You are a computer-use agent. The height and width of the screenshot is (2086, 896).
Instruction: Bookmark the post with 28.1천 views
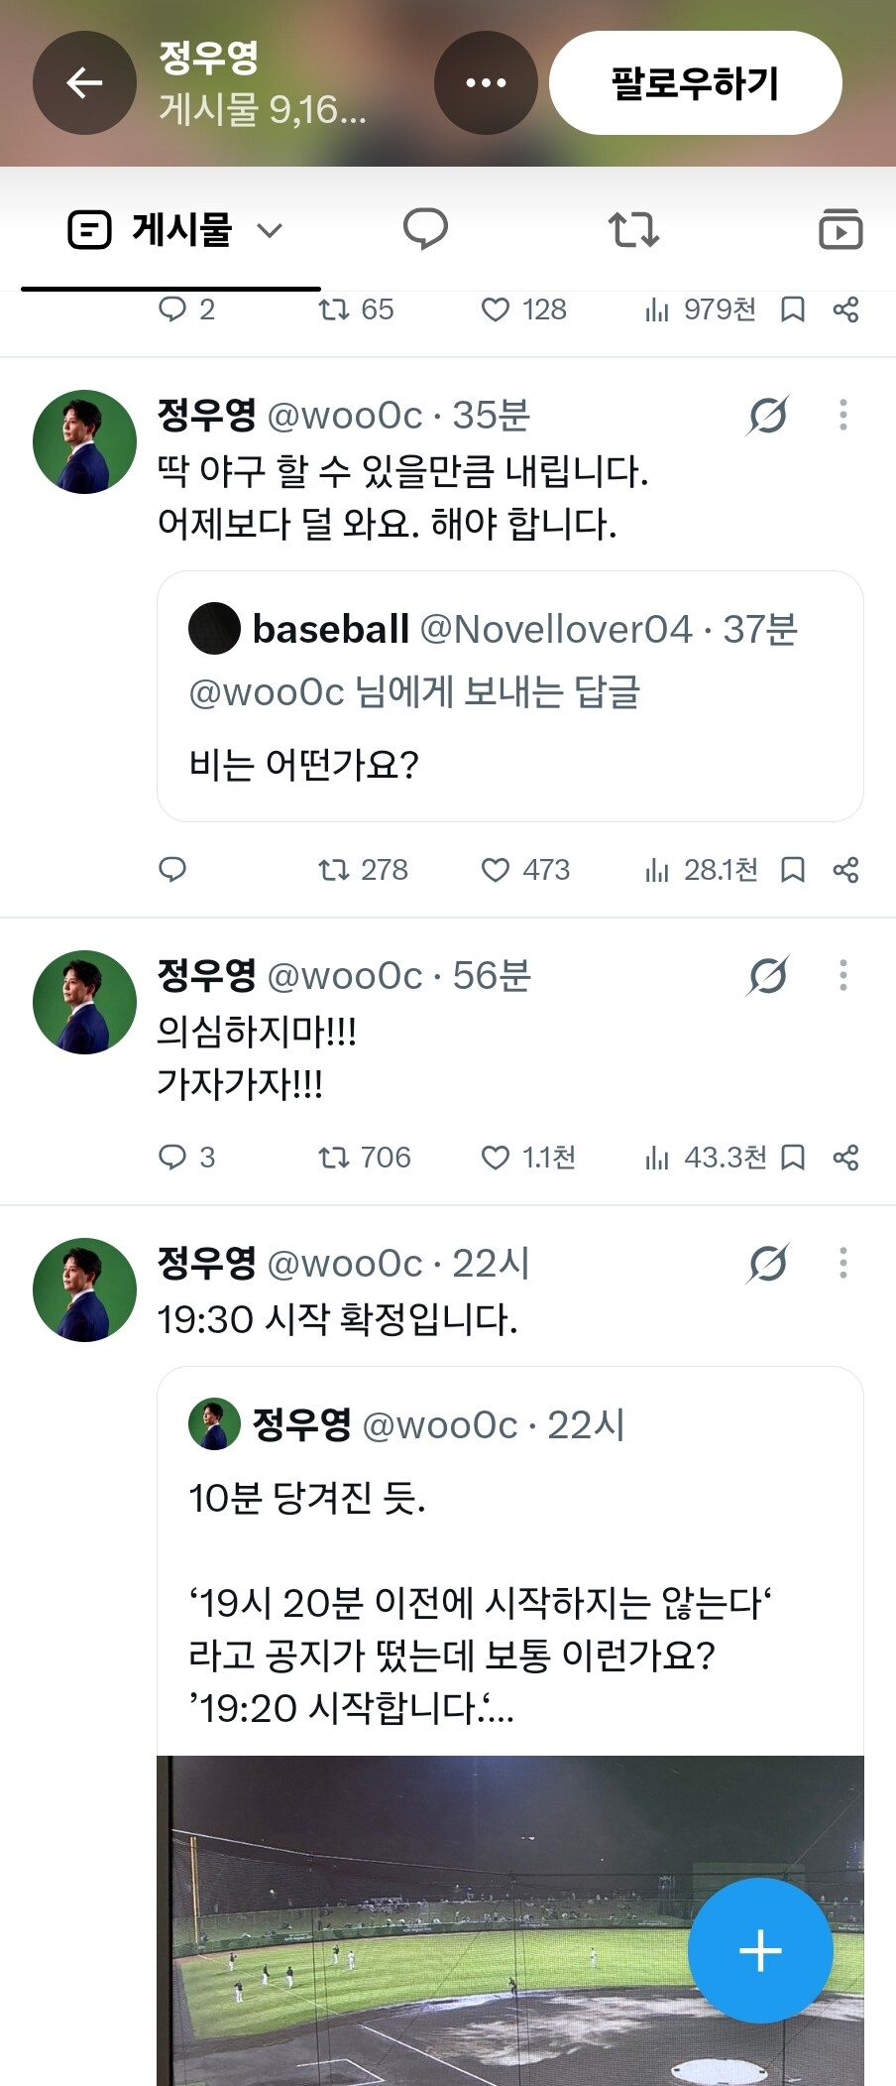click(x=793, y=870)
